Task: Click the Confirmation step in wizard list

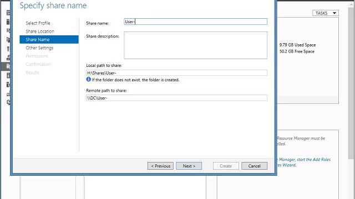Action: (38, 64)
